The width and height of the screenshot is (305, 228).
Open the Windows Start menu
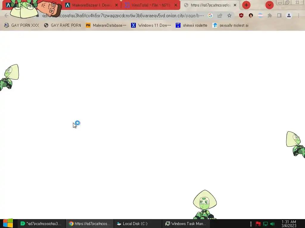[x=8, y=223]
